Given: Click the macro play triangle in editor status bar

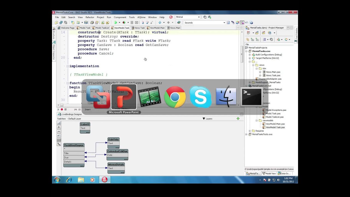Looking at the screenshot, I should [x=58, y=109].
